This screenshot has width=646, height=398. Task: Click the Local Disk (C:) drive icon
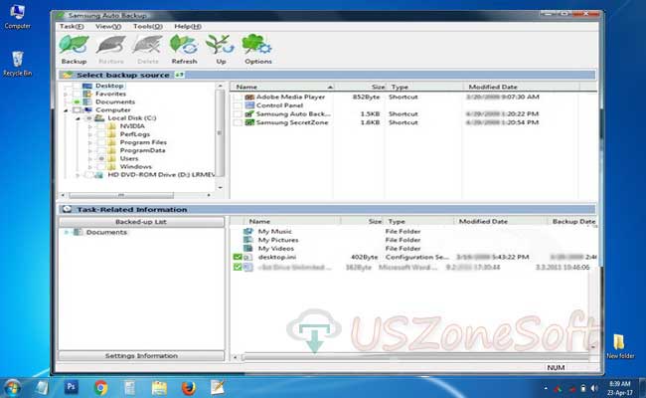pos(99,118)
